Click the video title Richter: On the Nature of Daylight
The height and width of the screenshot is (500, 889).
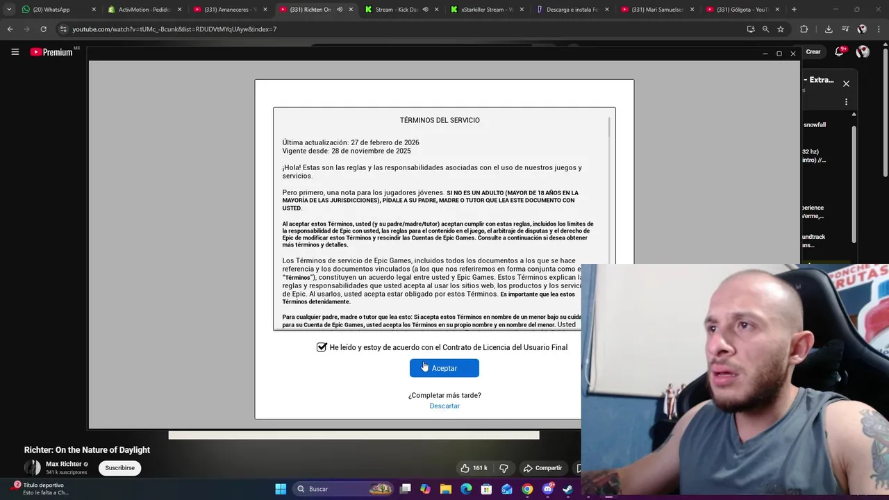[x=87, y=450]
